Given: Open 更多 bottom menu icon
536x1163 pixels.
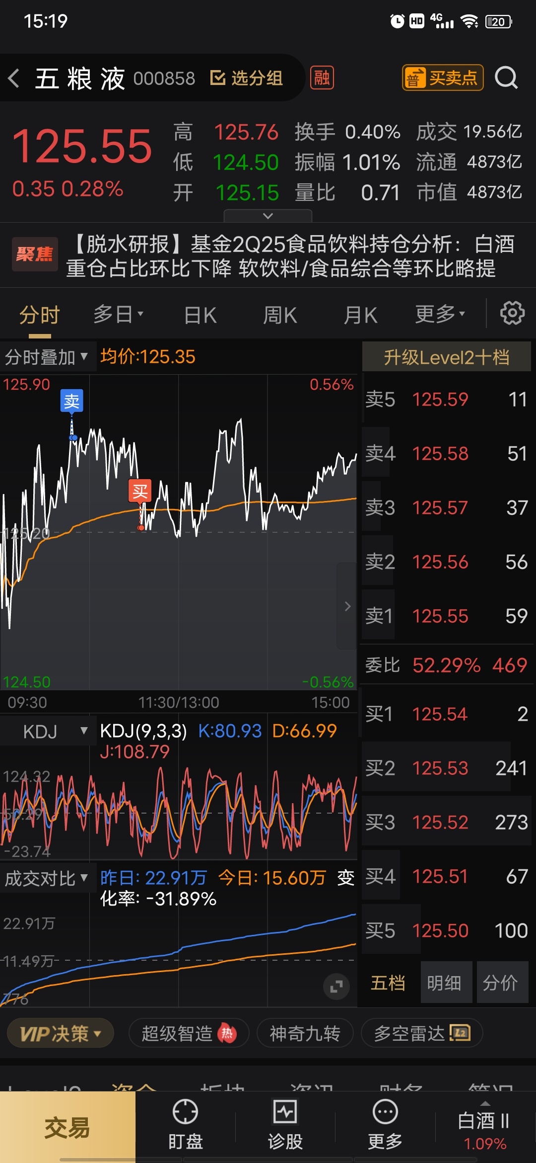Looking at the screenshot, I should point(385,1125).
